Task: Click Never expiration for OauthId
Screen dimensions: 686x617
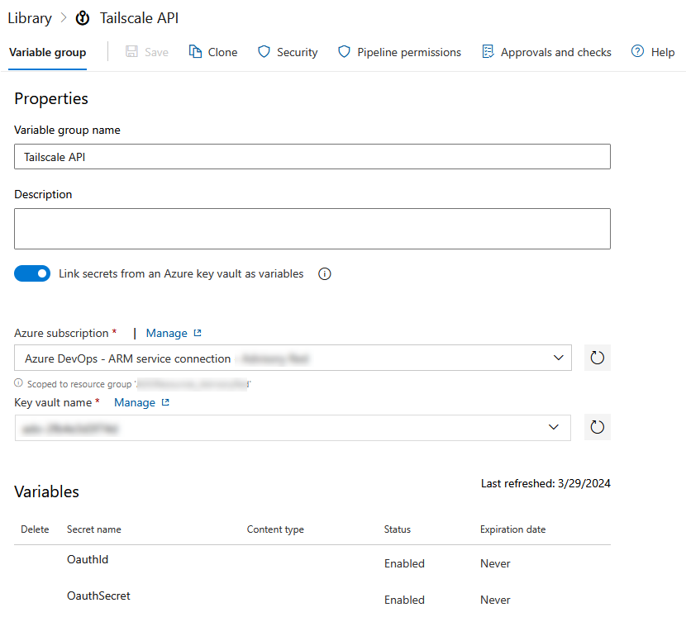Action: [x=495, y=563]
